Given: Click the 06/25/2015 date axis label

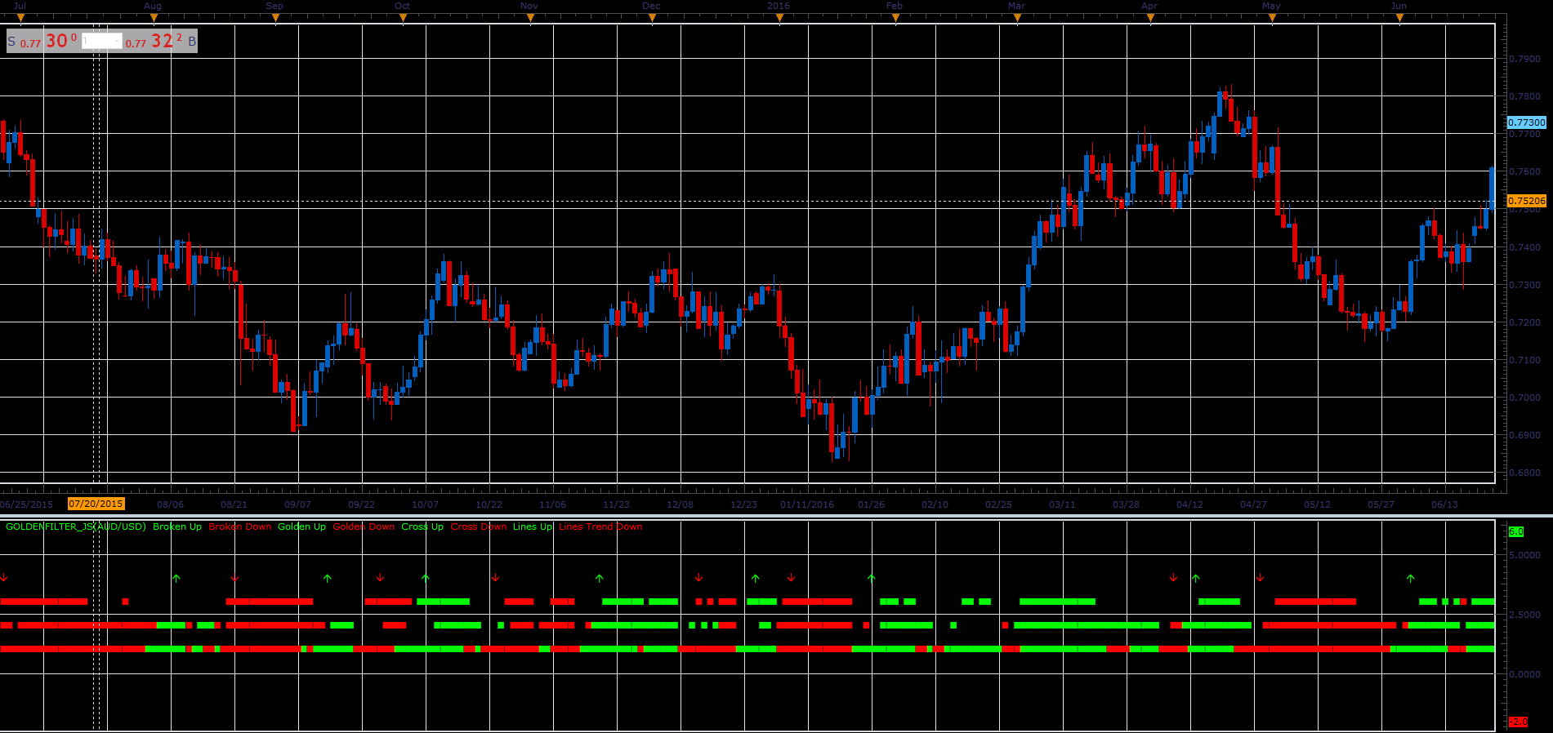Looking at the screenshot, I should 27,504.
